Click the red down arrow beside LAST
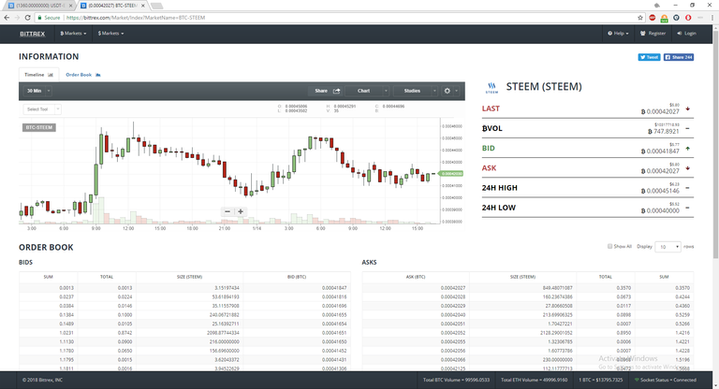Viewport: 719px width, 389px height. pos(687,109)
